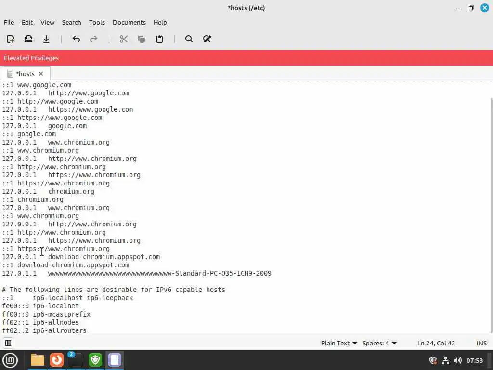The width and height of the screenshot is (493, 370).
Task: Click the 'ff02::1 ip6-allnodes' line
Action: [x=40, y=322]
